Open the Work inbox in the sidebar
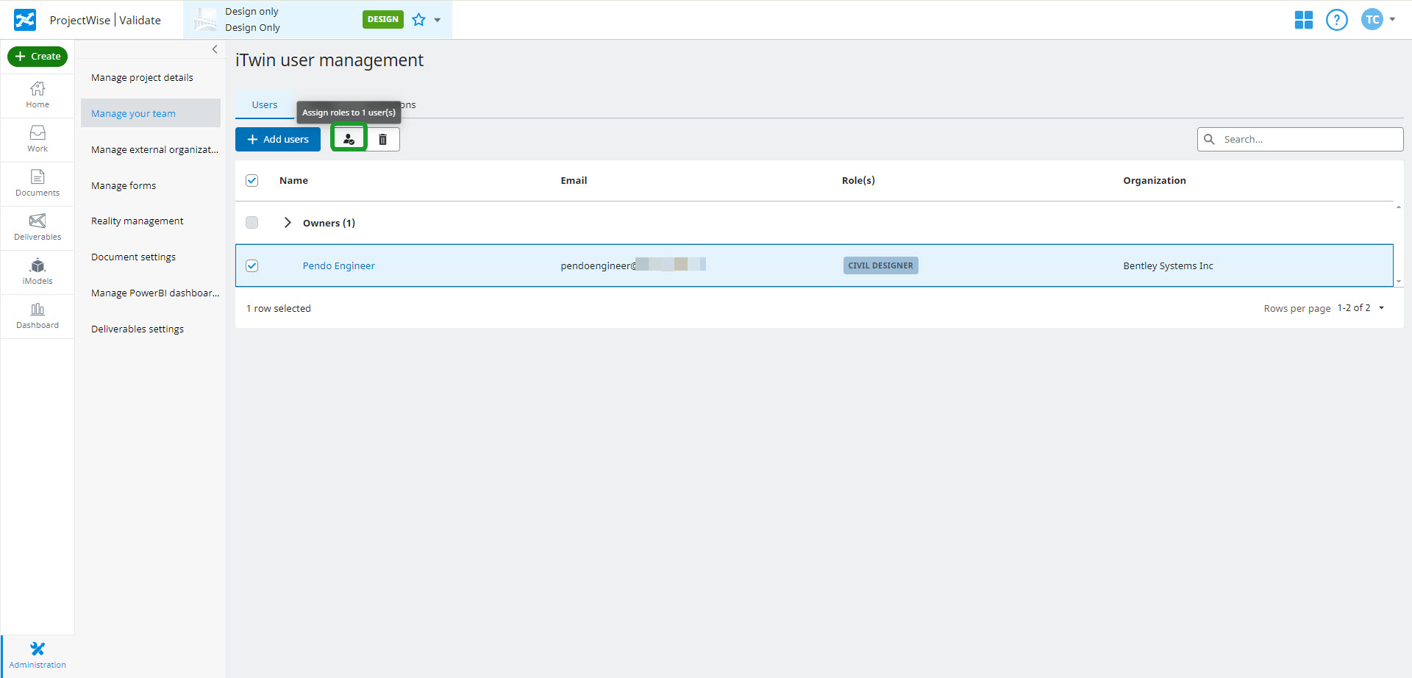1412x678 pixels. [38, 139]
